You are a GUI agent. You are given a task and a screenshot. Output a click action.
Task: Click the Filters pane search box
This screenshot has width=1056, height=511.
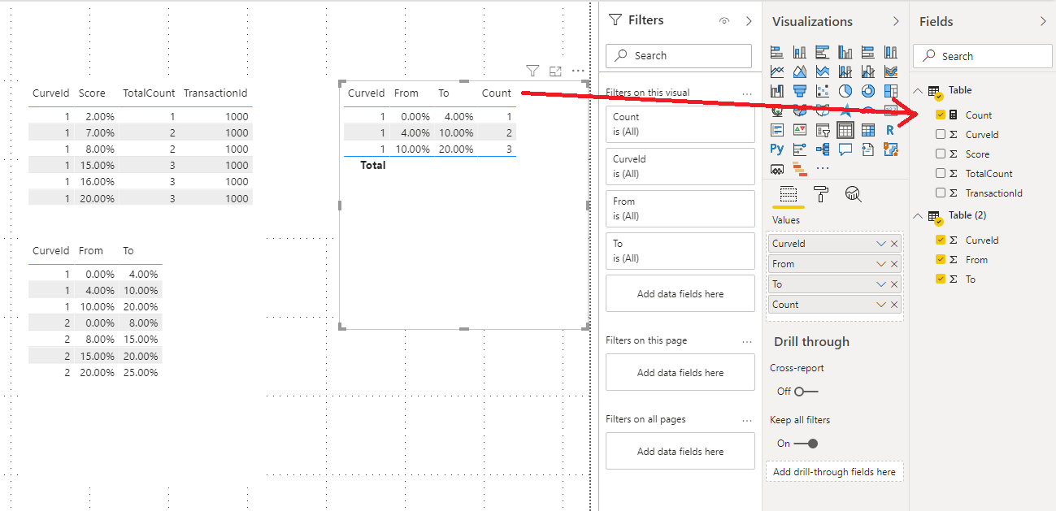(x=679, y=56)
